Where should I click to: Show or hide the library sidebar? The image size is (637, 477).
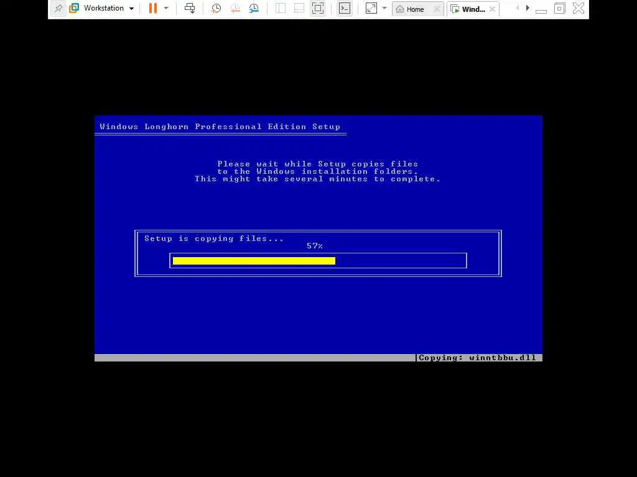(281, 8)
